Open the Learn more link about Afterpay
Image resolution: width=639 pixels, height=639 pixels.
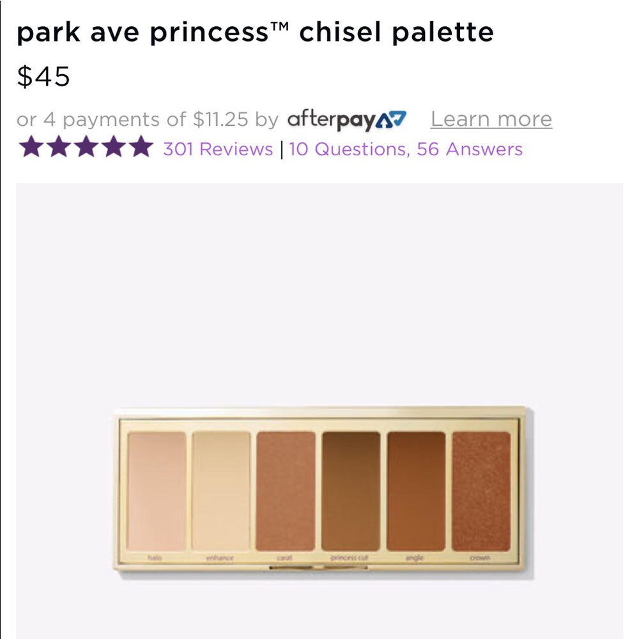click(x=491, y=119)
